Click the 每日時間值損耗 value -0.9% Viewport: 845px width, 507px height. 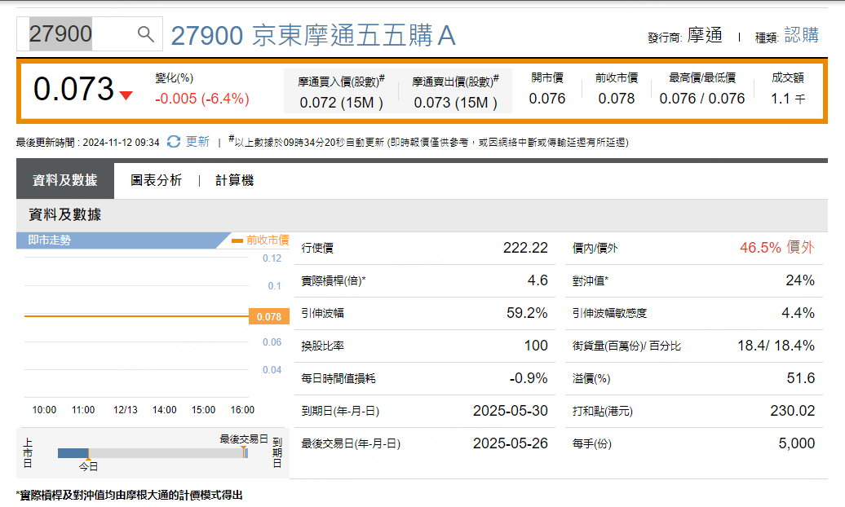[529, 378]
